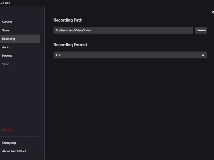The width and height of the screenshot is (214, 160).
Task: Open the Changelog page
Action: coord(9,143)
